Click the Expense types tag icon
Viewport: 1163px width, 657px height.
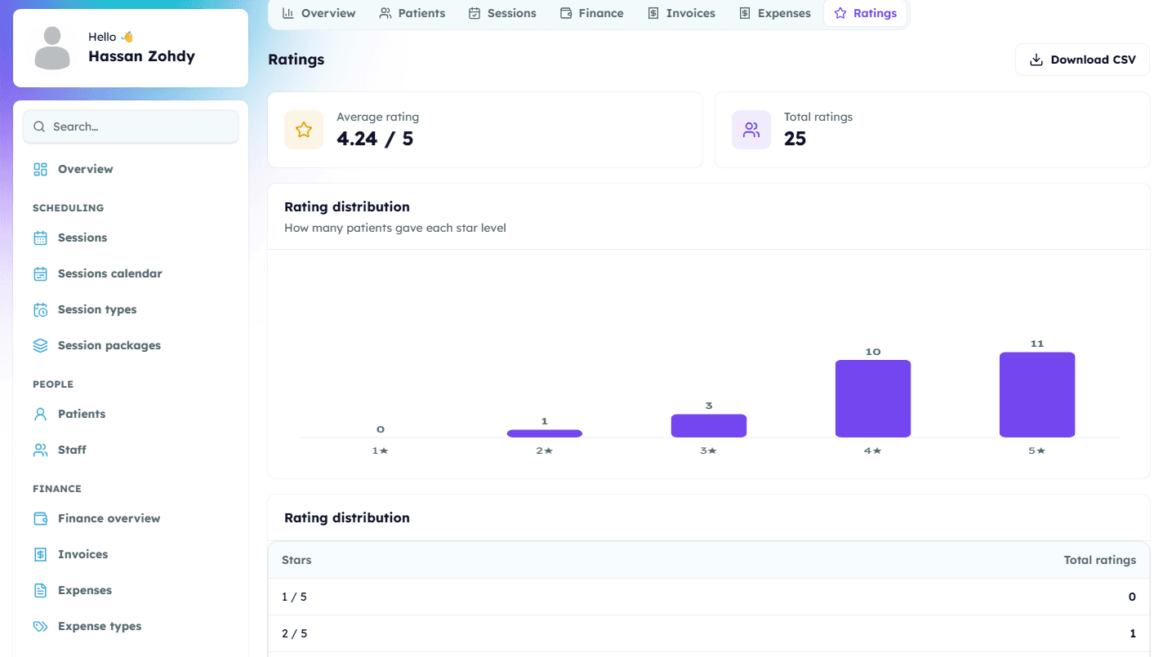[40, 626]
